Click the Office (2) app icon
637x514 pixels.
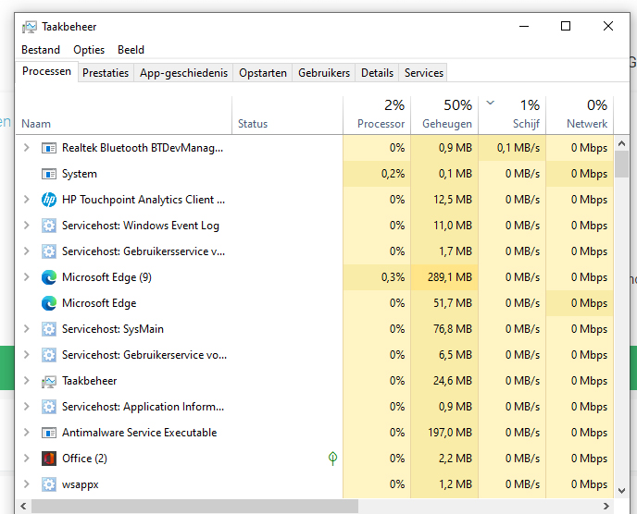[x=49, y=459]
